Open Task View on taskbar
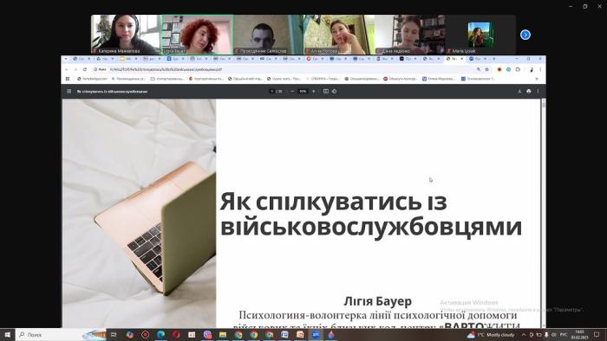The width and height of the screenshot is (607, 341). coord(114,335)
